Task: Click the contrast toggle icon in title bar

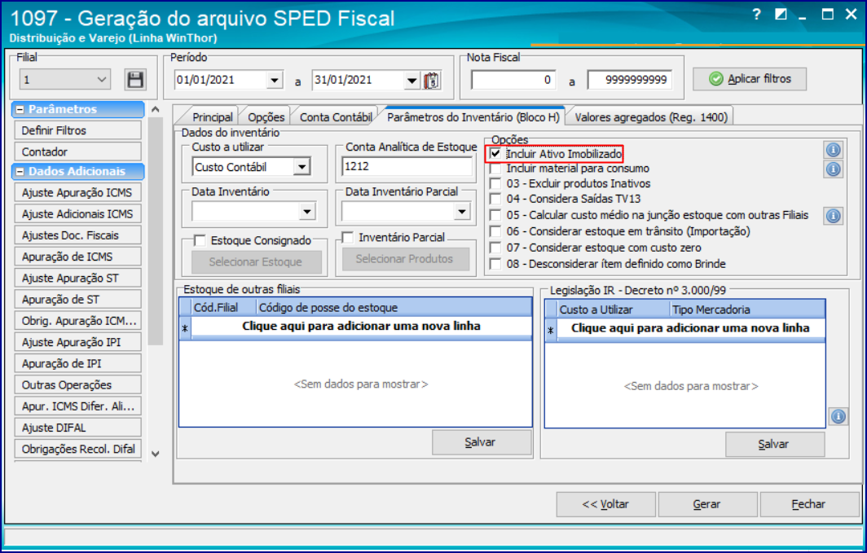Action: [x=780, y=15]
